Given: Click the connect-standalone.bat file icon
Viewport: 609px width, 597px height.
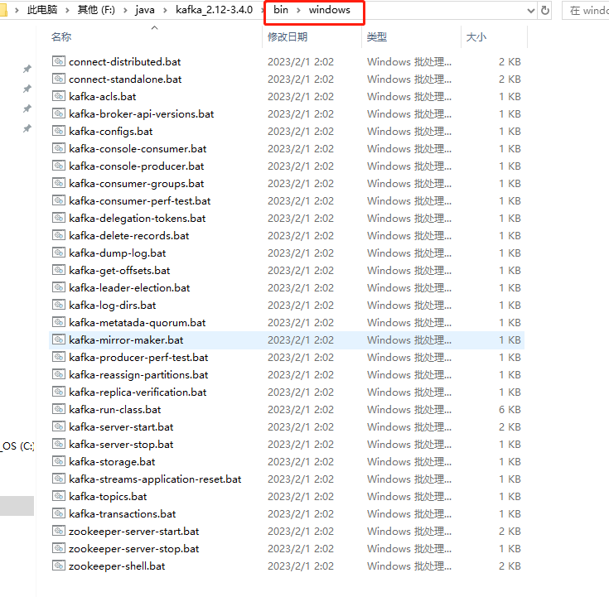Looking at the screenshot, I should point(59,79).
